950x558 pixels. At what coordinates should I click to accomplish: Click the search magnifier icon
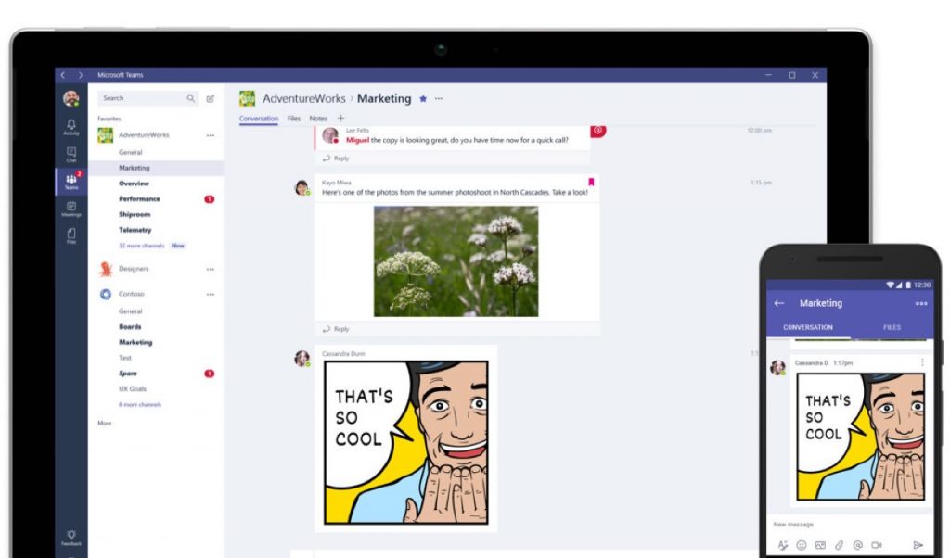pos(190,98)
